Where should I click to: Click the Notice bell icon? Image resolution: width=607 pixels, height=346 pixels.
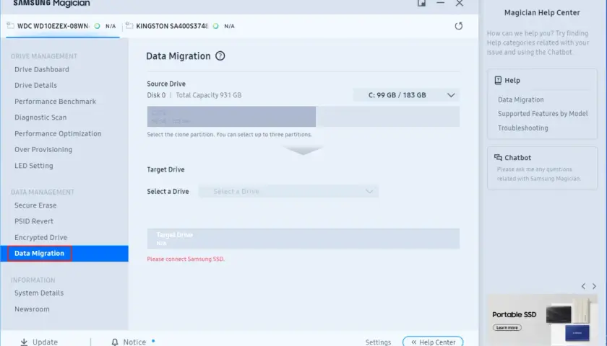(x=115, y=342)
